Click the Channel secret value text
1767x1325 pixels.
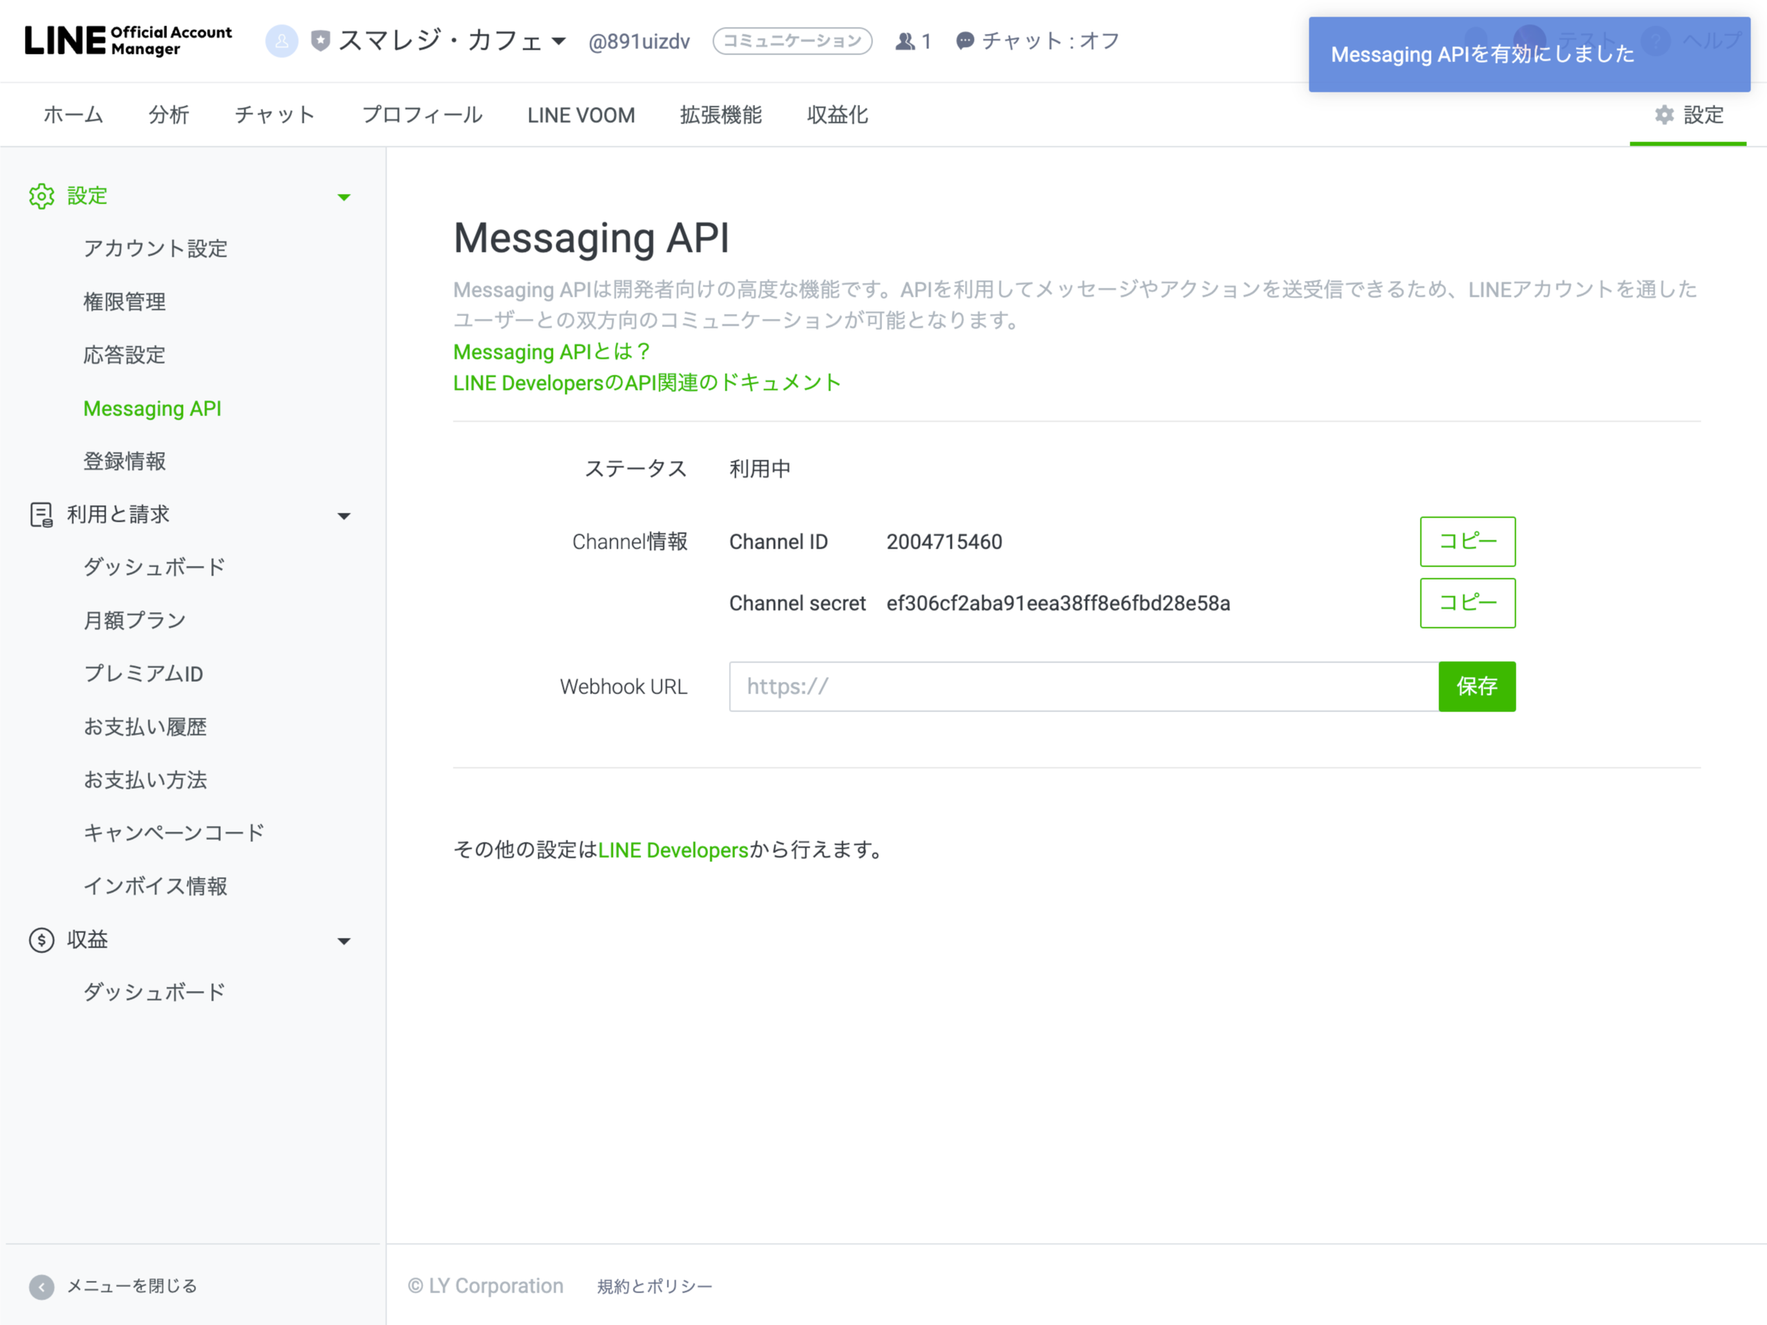point(1058,603)
